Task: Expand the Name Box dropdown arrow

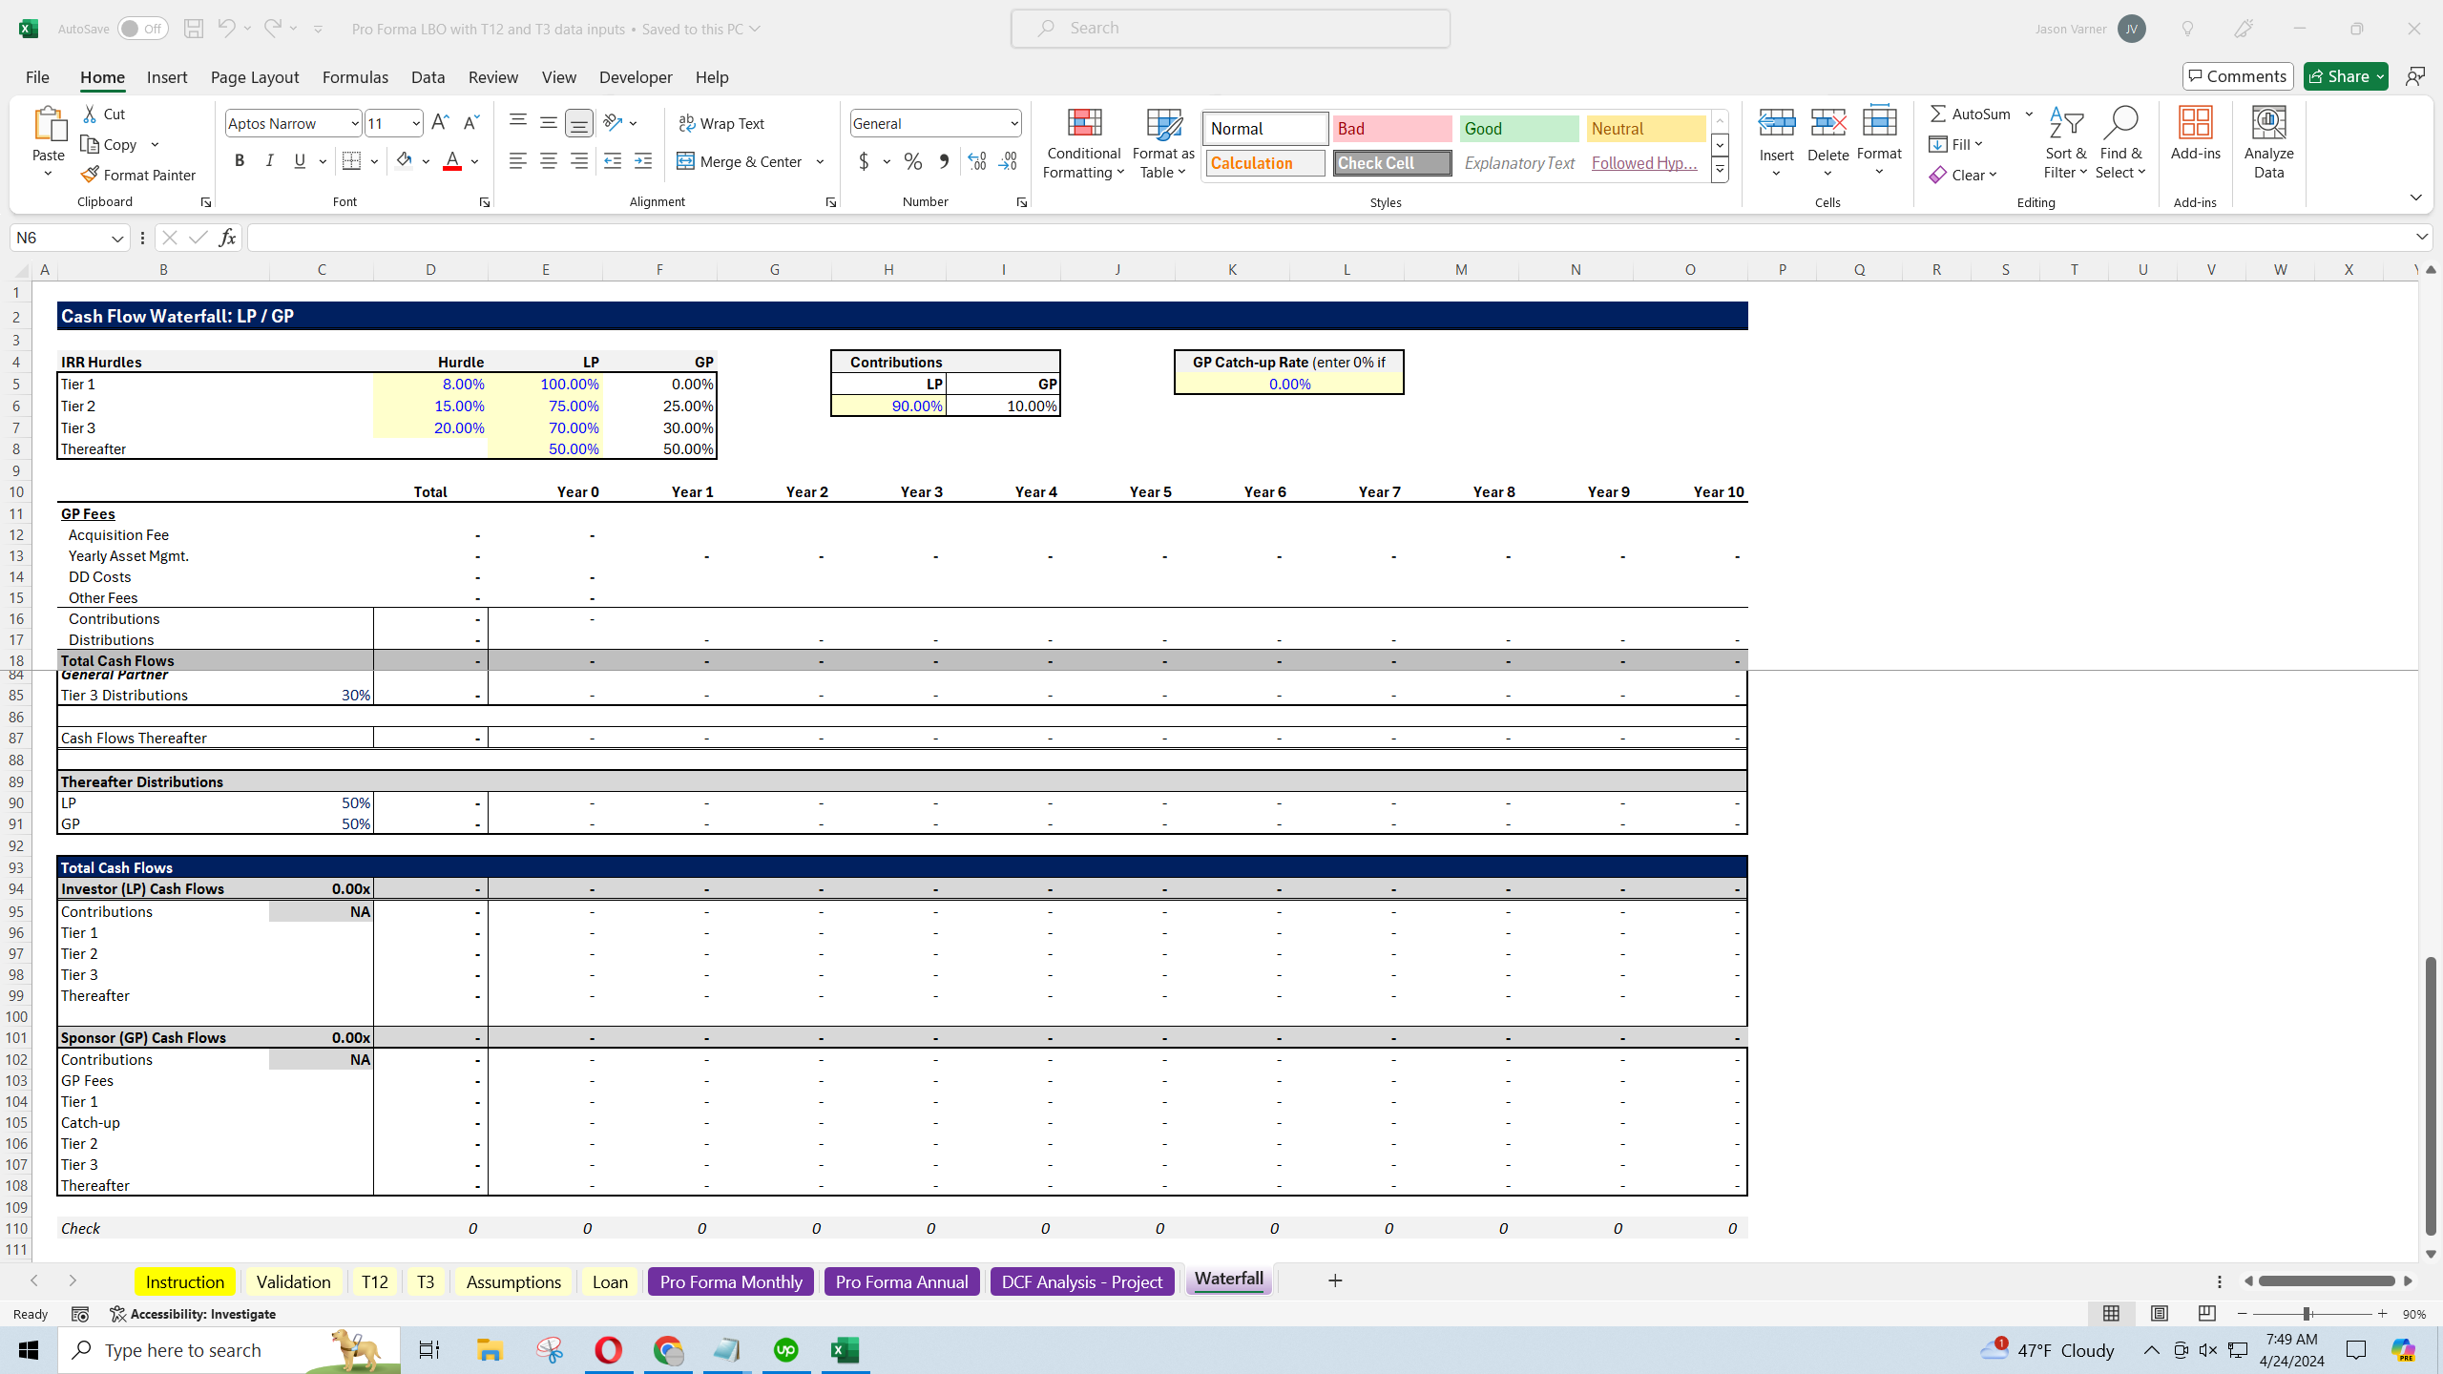Action: [117, 238]
